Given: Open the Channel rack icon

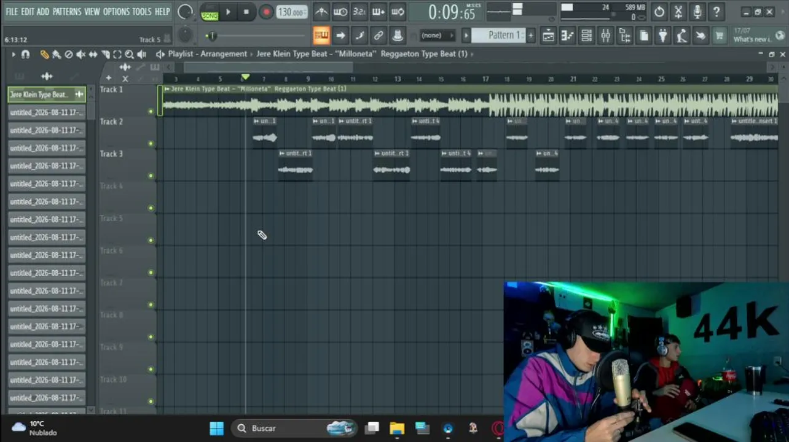Looking at the screenshot, I should (x=586, y=36).
